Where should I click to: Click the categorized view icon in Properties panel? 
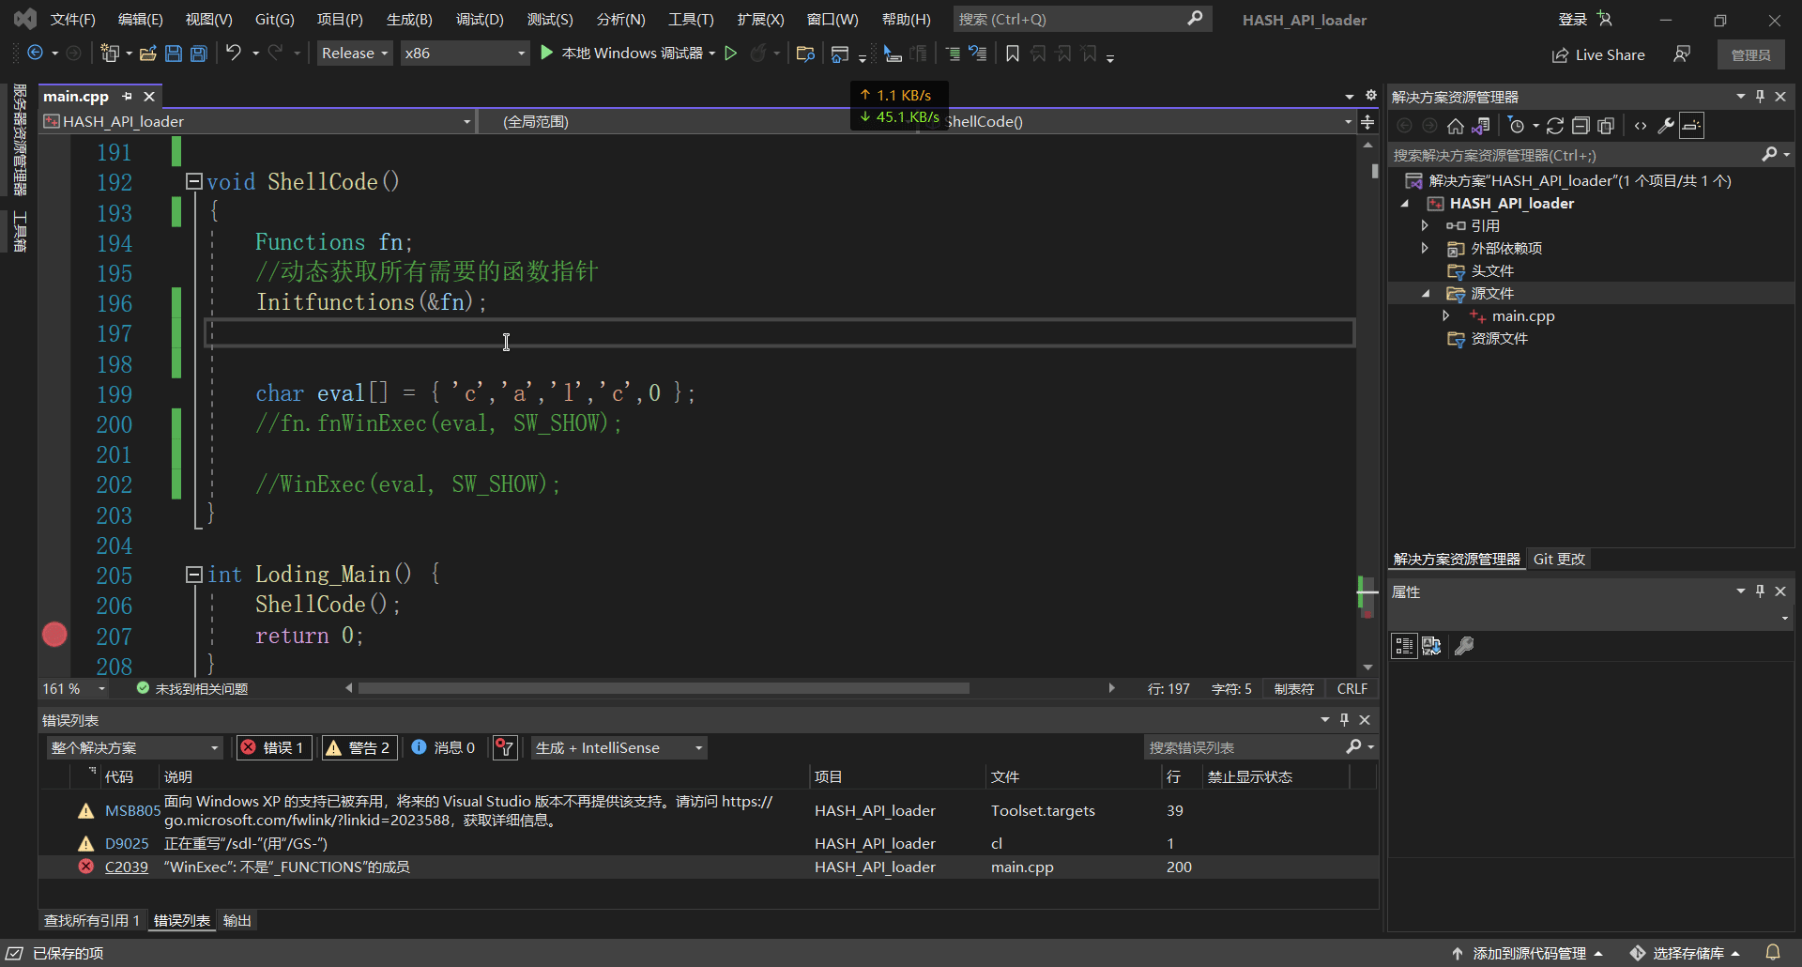1404,646
